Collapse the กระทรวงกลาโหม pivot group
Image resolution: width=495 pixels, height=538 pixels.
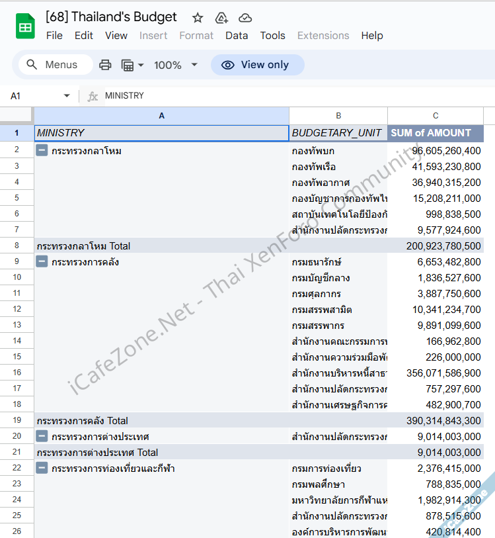pyautogui.click(x=42, y=151)
